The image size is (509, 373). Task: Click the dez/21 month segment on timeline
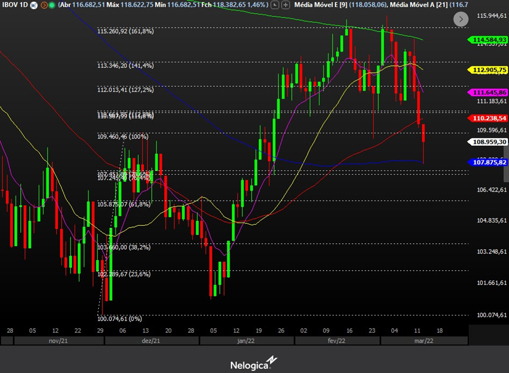152,341
